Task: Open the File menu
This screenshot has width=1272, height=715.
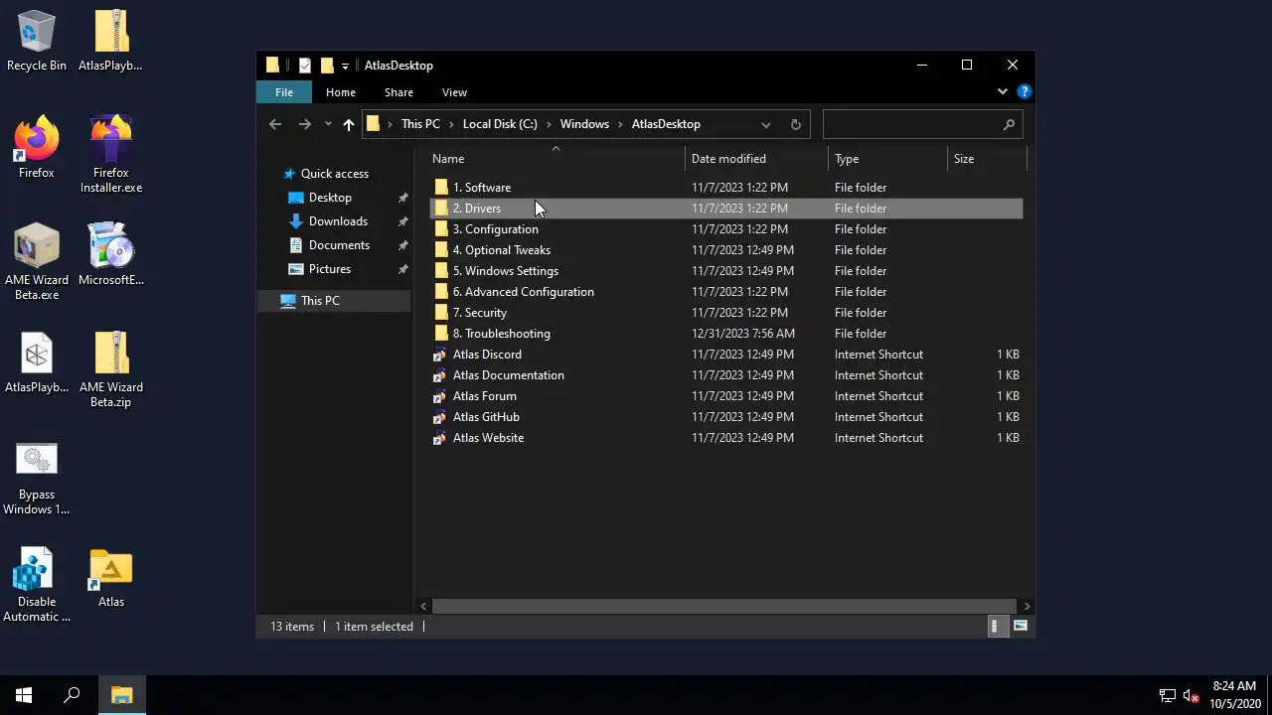Action: [x=284, y=92]
